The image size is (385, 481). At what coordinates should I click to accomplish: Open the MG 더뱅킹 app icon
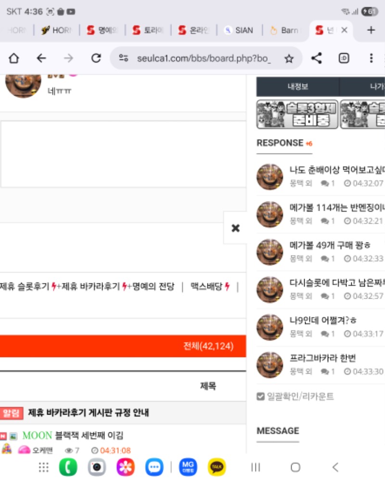188,467
